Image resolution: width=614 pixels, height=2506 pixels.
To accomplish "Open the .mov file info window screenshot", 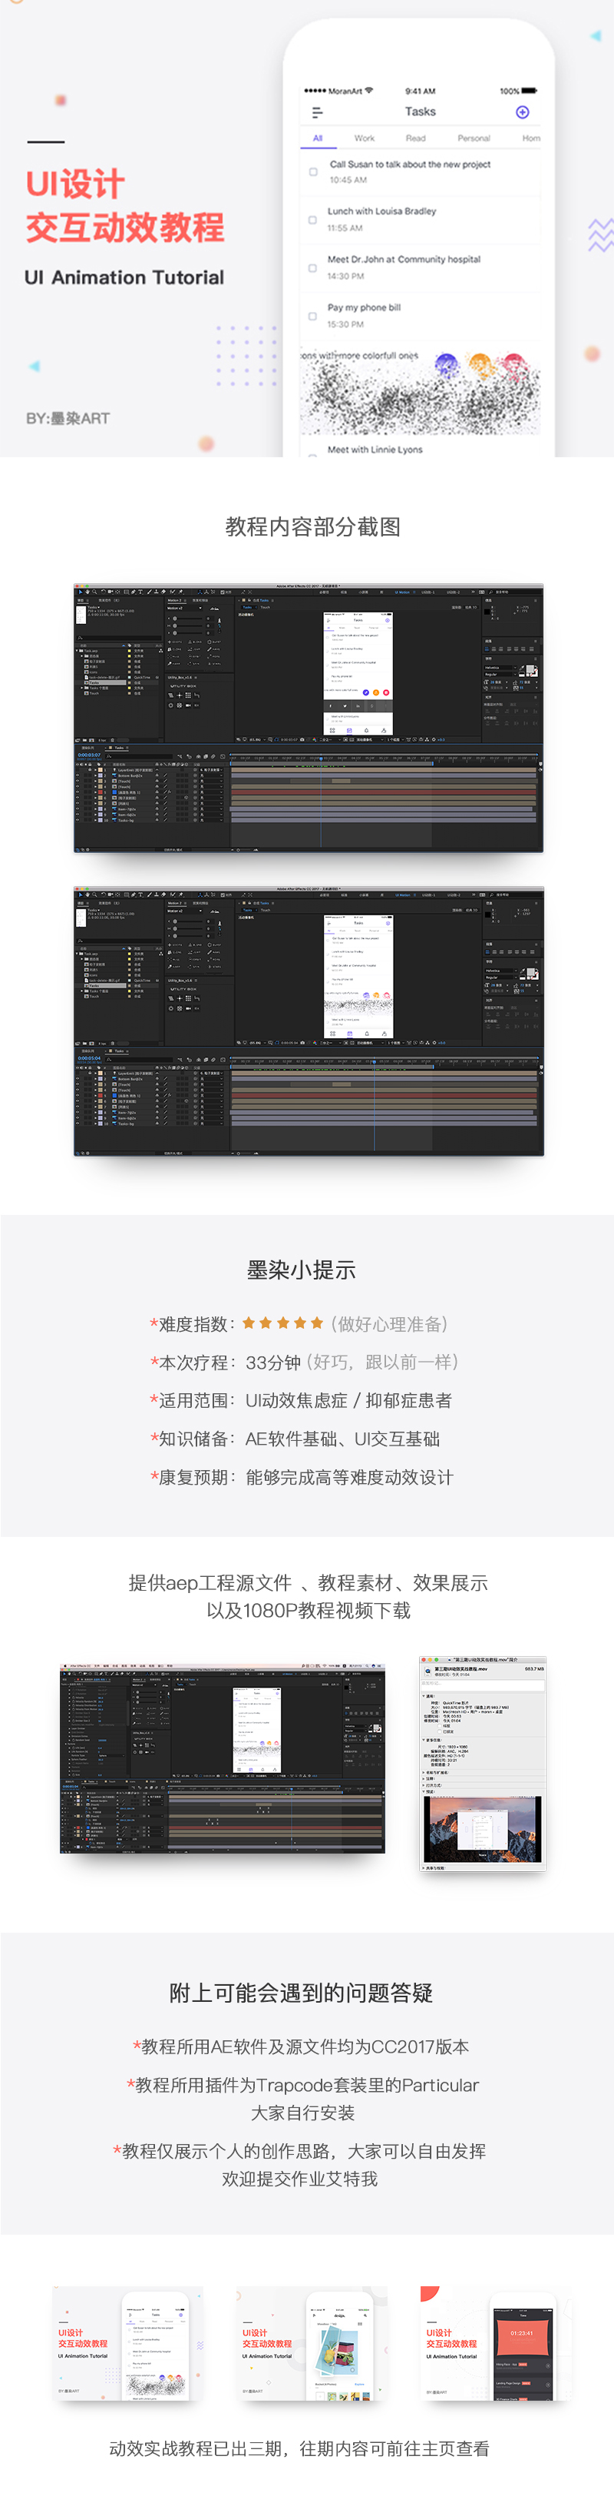I will [x=483, y=1762].
